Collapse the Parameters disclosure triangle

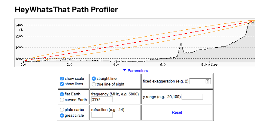(x=124, y=70)
